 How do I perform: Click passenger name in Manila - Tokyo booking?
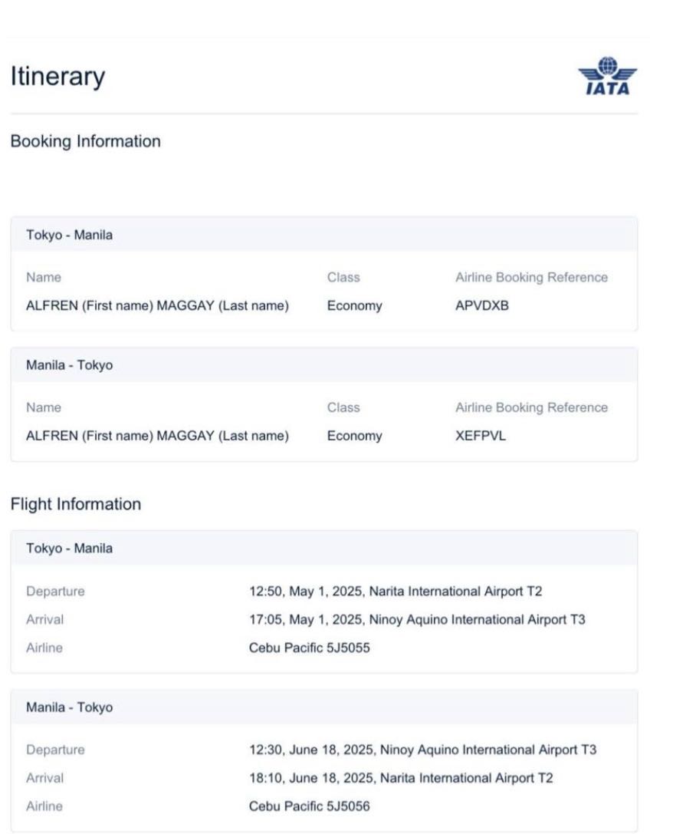pos(157,437)
